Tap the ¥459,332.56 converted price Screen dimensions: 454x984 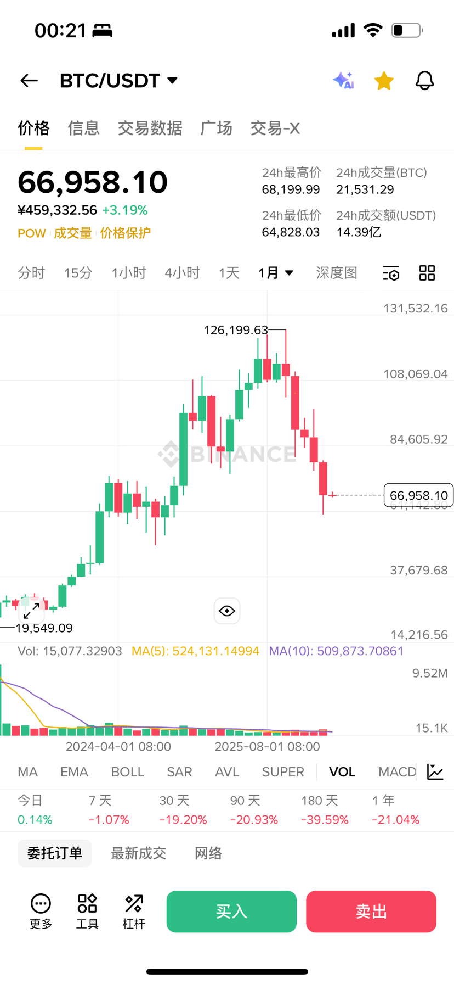[x=57, y=210]
